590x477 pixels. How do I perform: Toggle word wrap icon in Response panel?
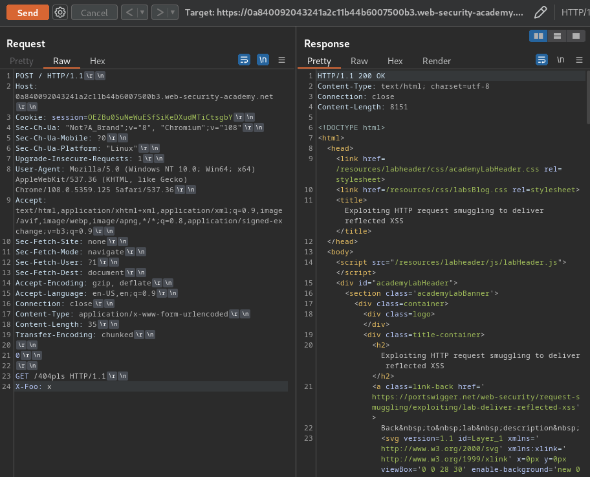(x=542, y=60)
